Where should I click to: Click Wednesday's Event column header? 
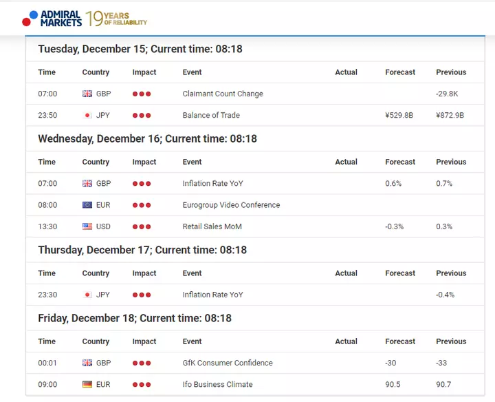[192, 162]
